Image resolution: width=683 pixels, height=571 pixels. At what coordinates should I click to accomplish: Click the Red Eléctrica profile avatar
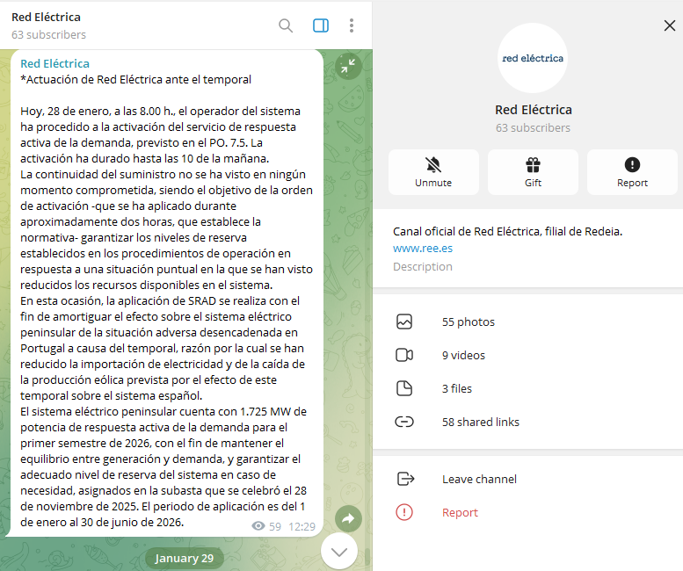[533, 58]
